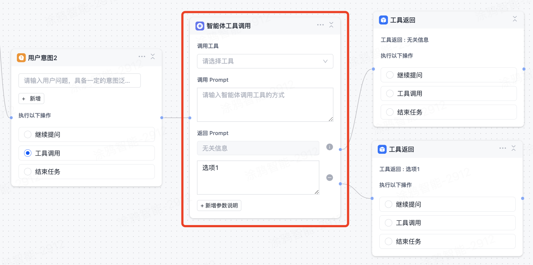Click 工具返回 选项1 input connector dot
The height and width of the screenshot is (265, 533).
point(372,198)
